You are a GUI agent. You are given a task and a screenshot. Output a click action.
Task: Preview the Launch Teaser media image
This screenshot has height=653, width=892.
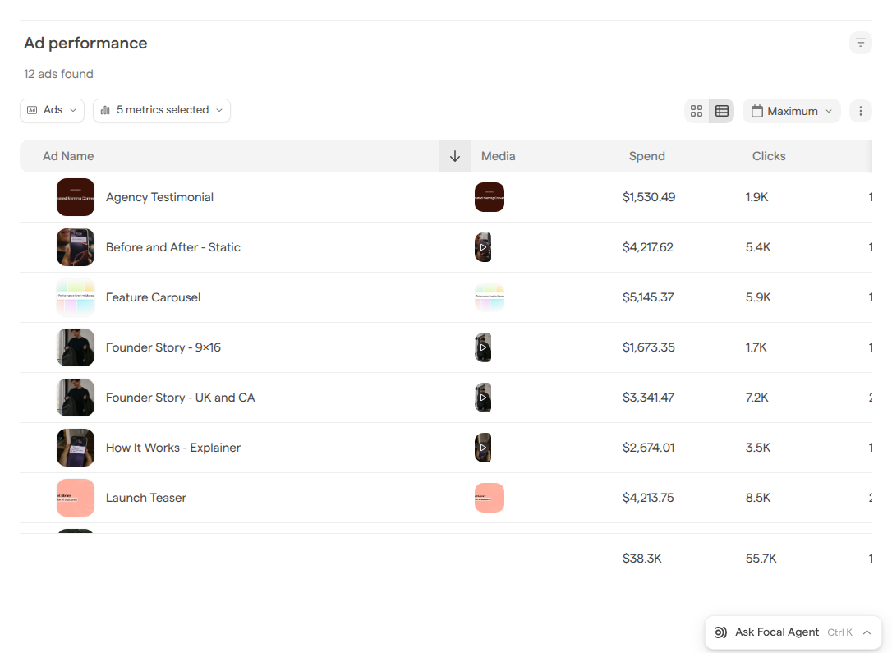(x=490, y=497)
